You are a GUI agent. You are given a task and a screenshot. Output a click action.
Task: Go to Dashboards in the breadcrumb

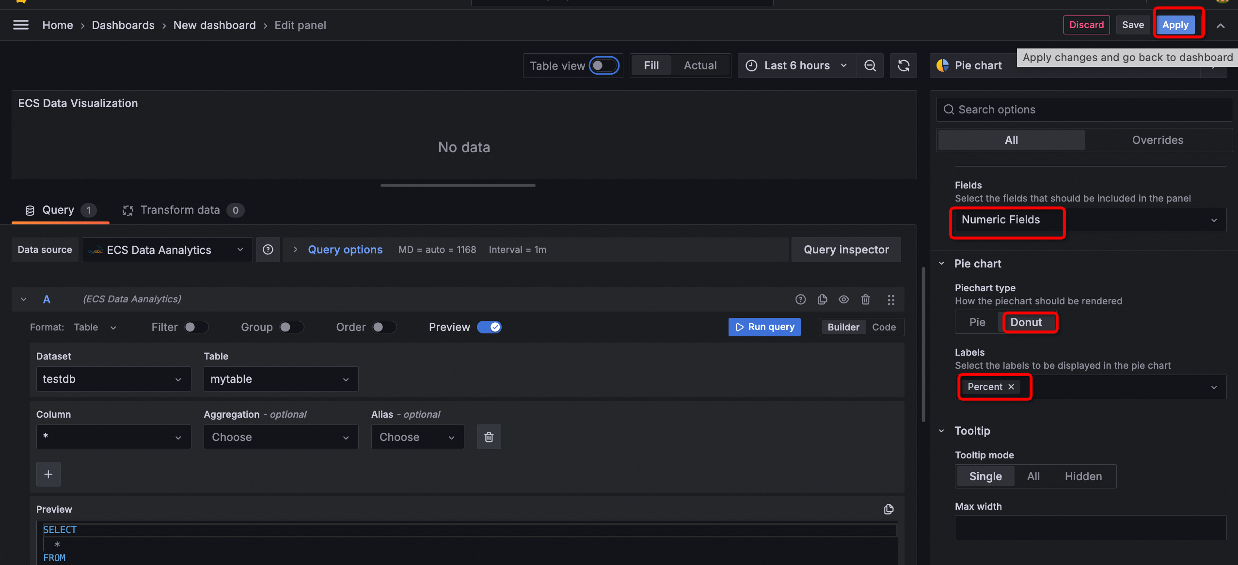123,25
